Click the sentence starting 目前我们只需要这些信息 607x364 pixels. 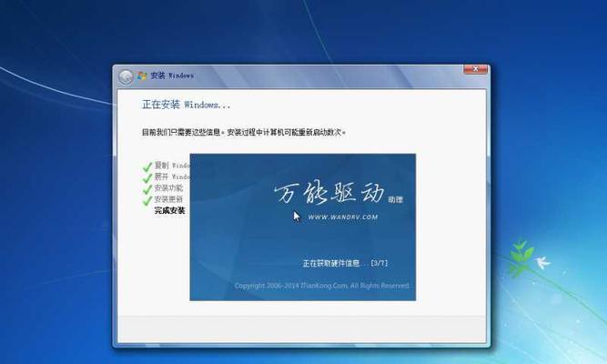tap(244, 133)
